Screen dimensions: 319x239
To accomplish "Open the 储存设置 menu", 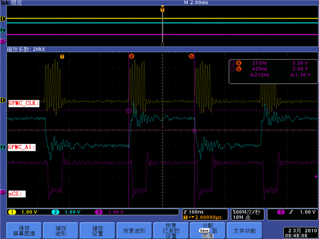I will (x=97, y=231).
